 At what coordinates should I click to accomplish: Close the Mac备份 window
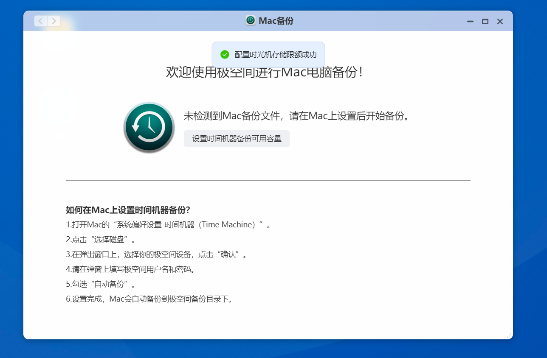tap(500, 21)
